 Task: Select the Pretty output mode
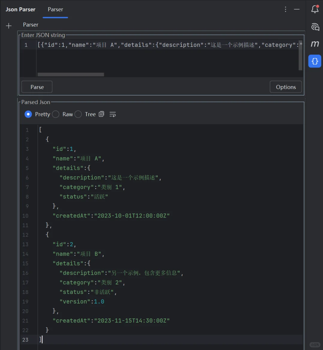28,114
